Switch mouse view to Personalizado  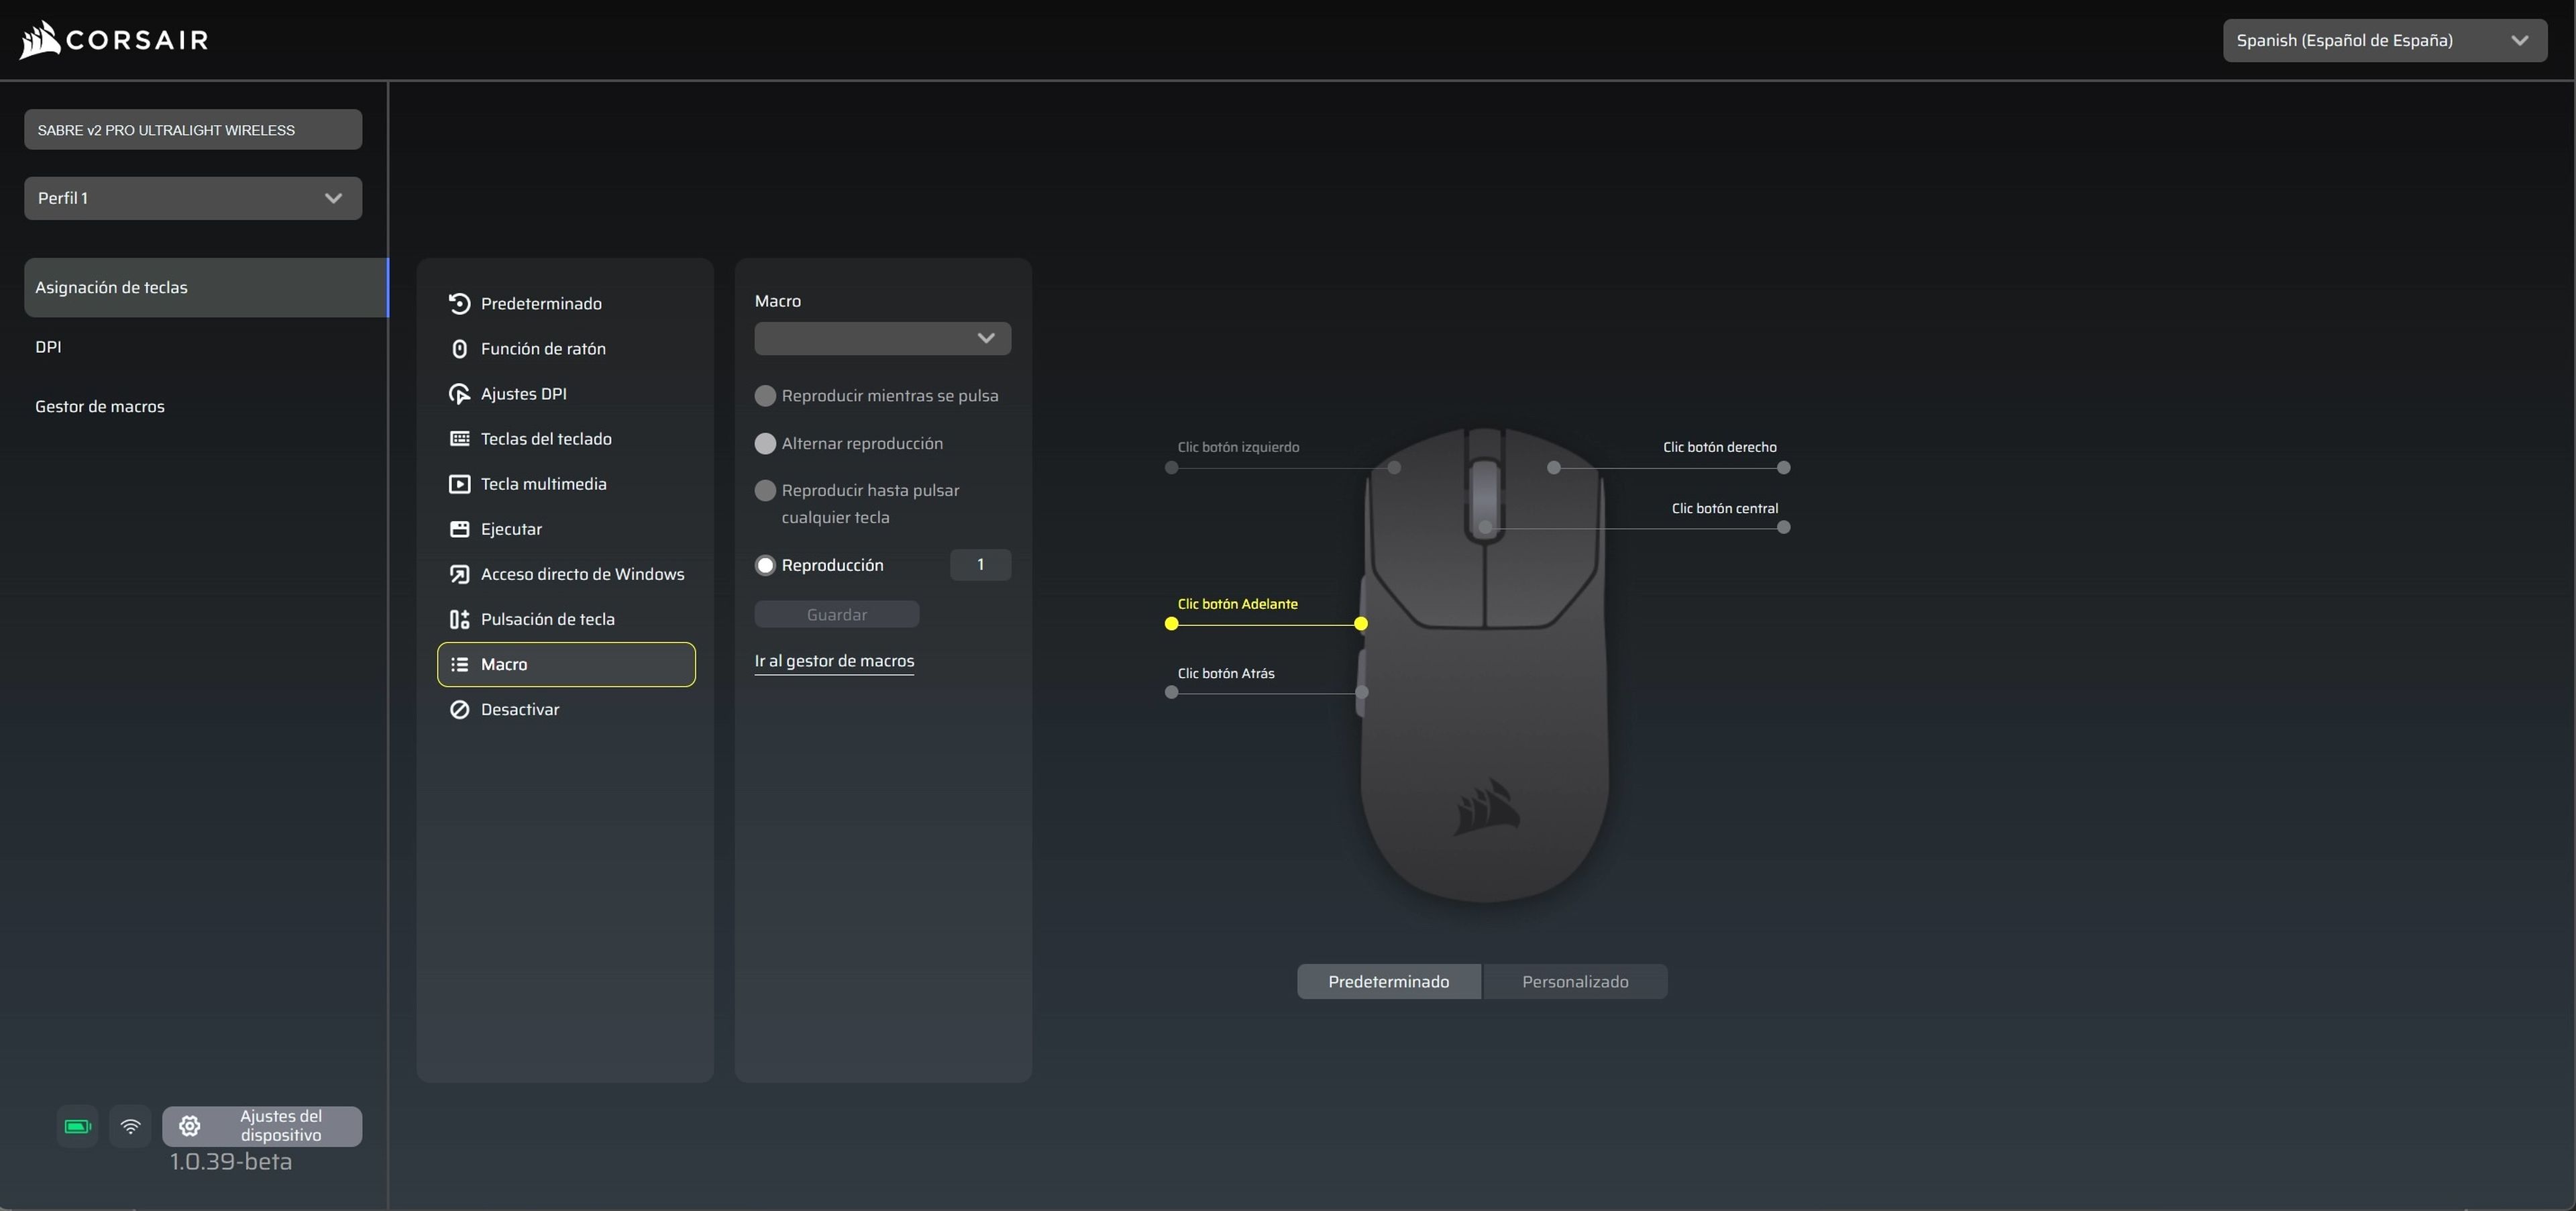click(1574, 981)
